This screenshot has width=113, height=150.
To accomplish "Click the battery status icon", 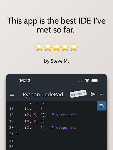I will click(95, 81).
